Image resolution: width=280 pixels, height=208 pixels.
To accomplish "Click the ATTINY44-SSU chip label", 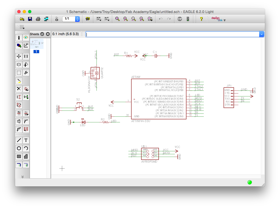I will [141, 121].
